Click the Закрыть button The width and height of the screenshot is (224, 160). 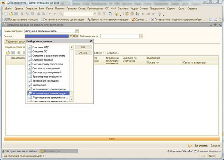click(215, 145)
